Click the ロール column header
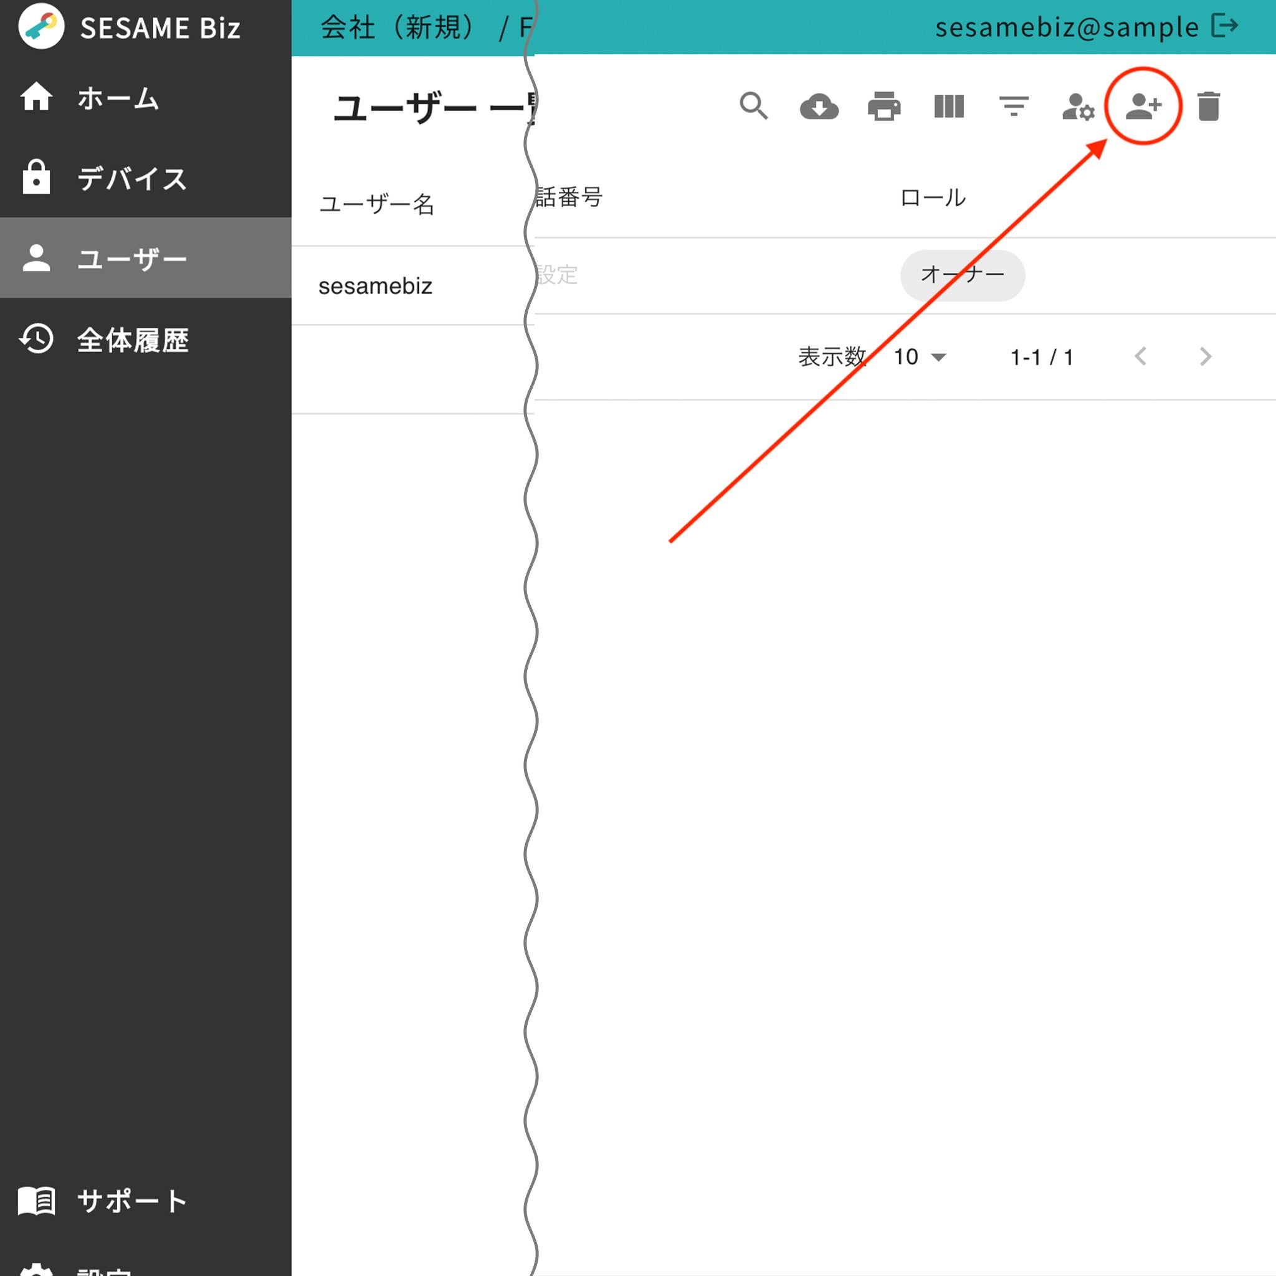1276x1276 pixels. click(x=933, y=198)
